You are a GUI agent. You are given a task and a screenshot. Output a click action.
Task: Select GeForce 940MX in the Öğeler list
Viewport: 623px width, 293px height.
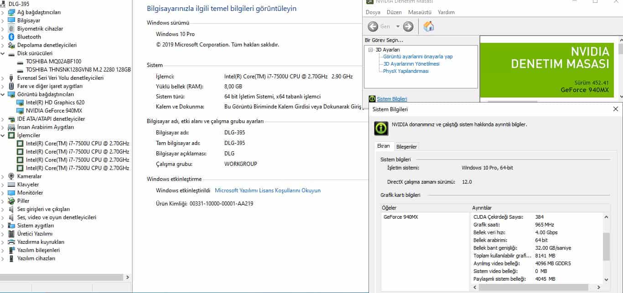[x=400, y=217]
